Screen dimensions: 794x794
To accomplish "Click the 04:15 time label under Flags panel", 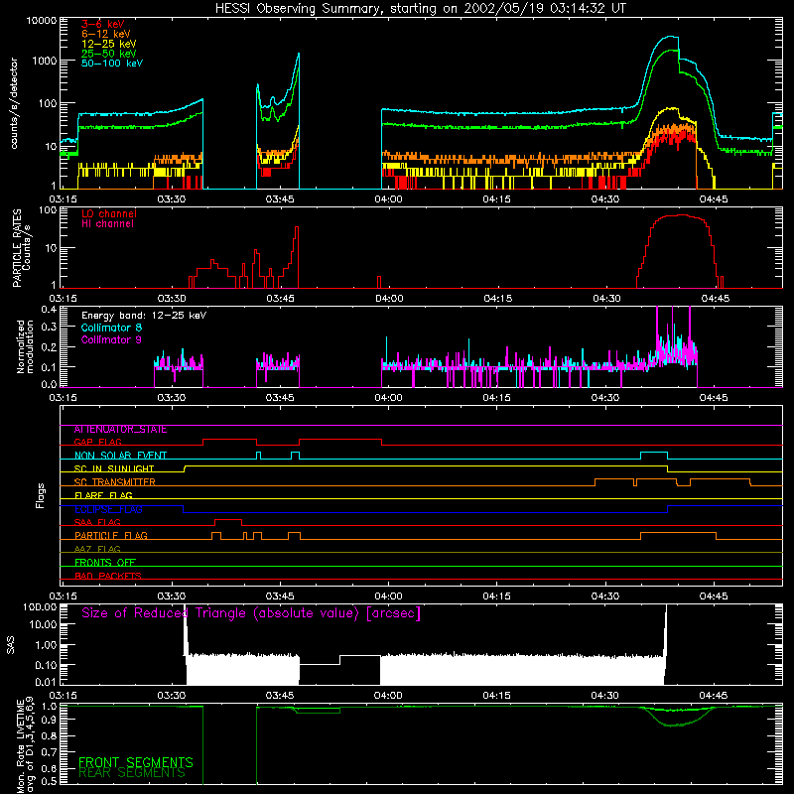I will [497, 596].
